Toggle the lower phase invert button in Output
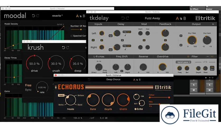Viewport: 221px width, 128px height. (x=181, y=45)
